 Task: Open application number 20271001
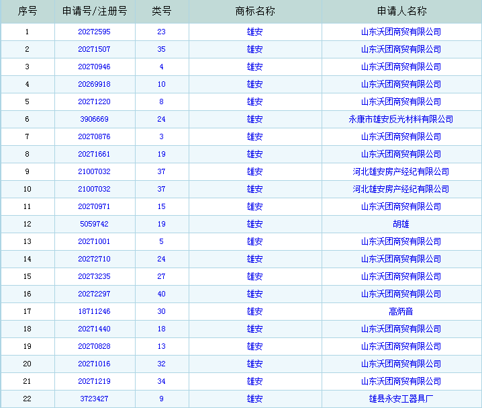(94, 241)
